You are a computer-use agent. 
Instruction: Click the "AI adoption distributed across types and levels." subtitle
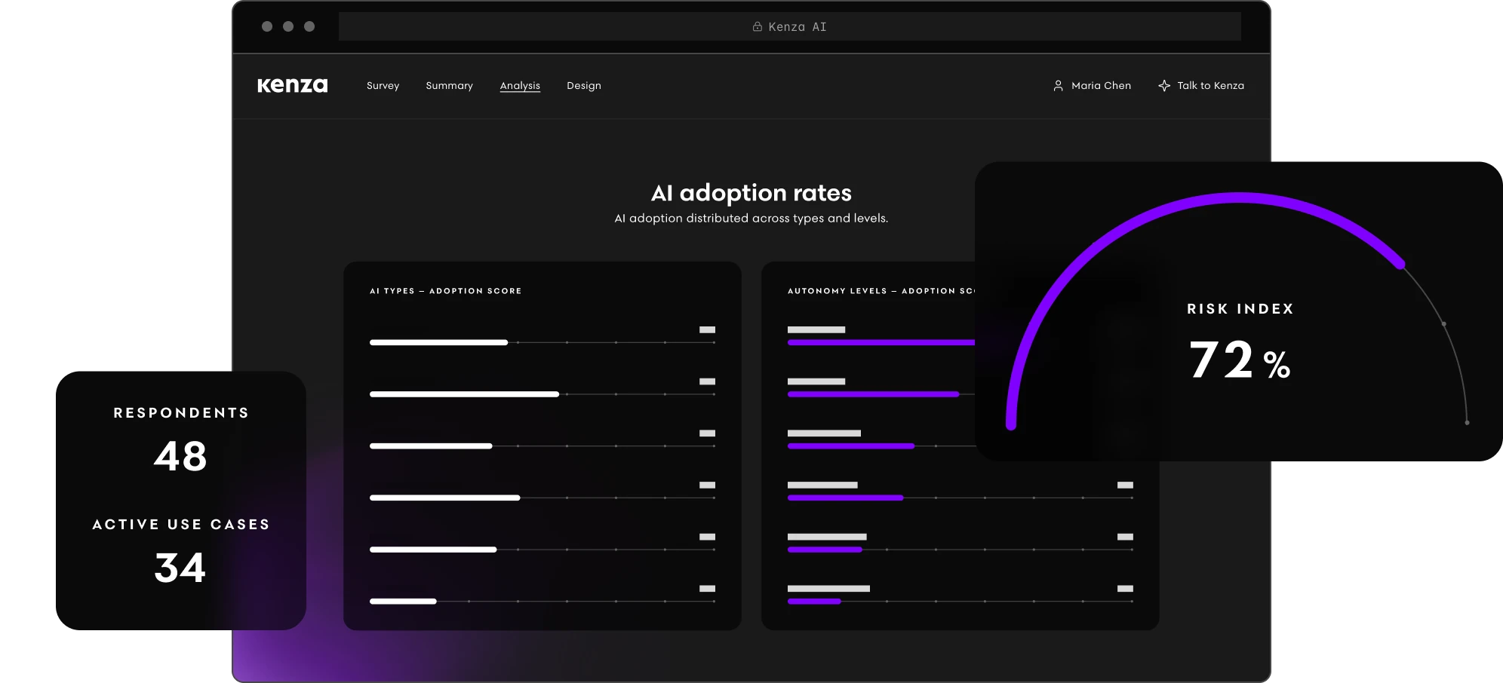pos(751,219)
